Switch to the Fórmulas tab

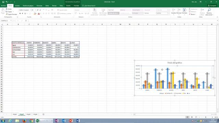[x=39, y=6]
